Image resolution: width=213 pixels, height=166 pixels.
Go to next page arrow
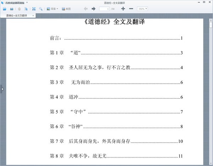pos(93,9)
